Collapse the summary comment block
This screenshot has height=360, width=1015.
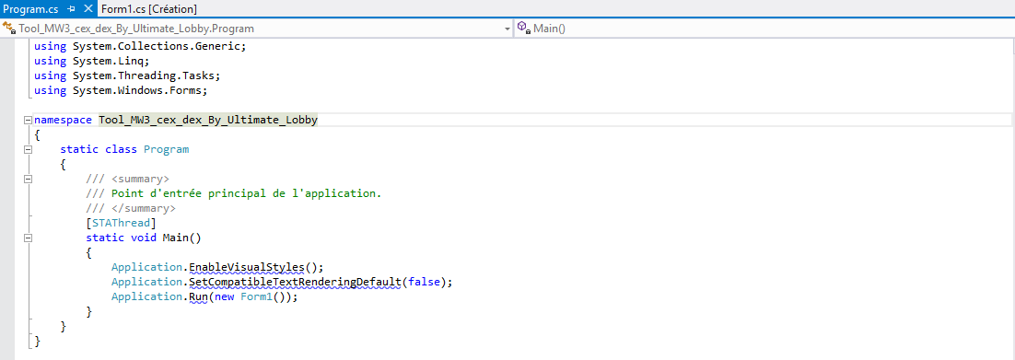28,179
